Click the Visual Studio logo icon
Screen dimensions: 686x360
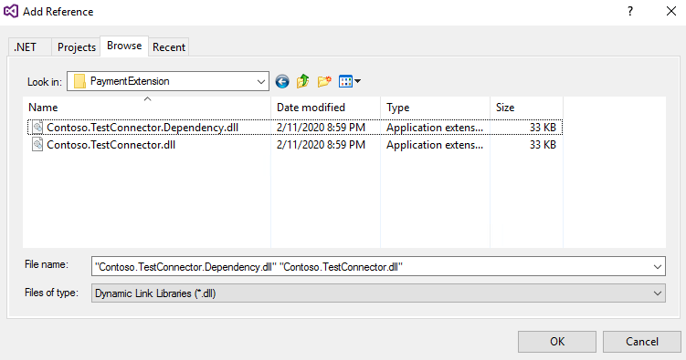(x=11, y=11)
